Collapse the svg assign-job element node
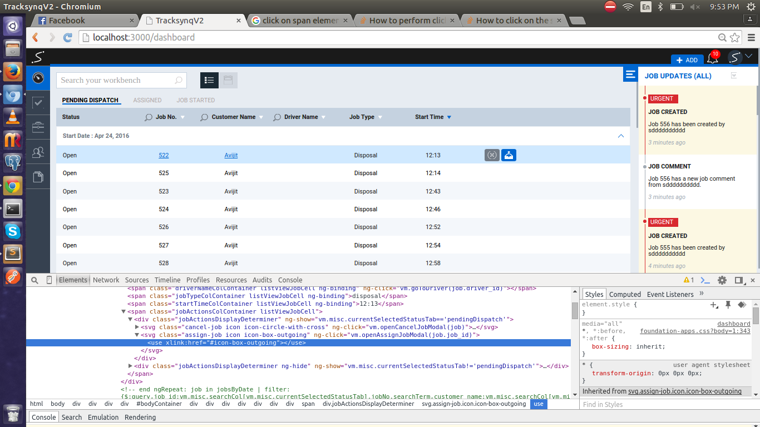The image size is (760, 427). (137, 335)
